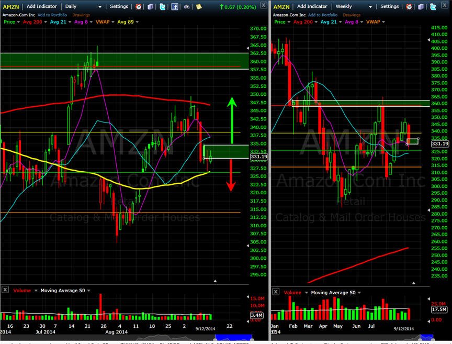Click the 235.00 label on Weekly price axis

click(x=439, y=276)
